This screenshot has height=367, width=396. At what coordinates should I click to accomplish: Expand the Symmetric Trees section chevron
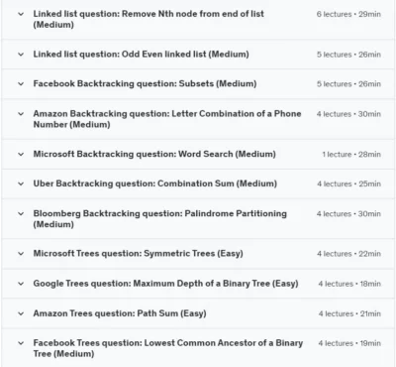click(21, 254)
